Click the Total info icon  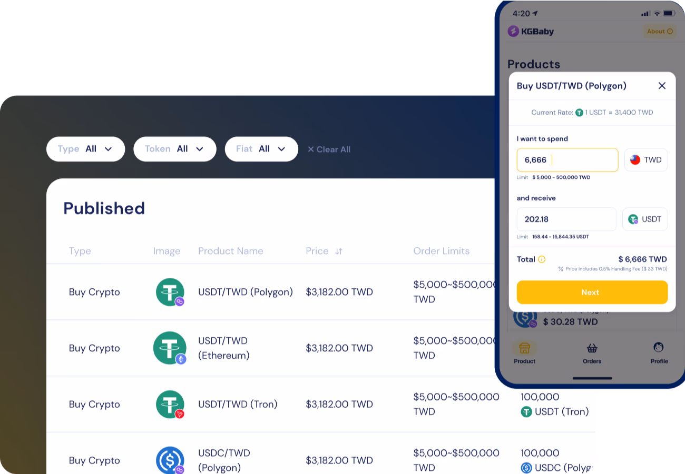[x=542, y=259]
